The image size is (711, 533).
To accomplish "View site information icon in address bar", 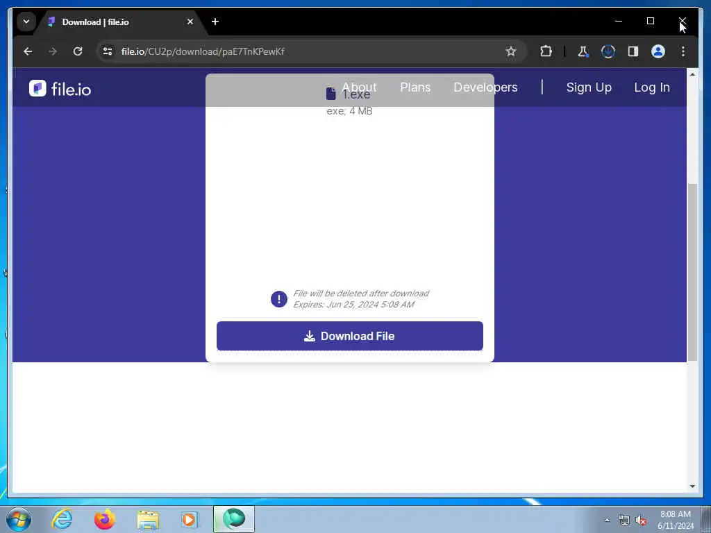I will [108, 51].
